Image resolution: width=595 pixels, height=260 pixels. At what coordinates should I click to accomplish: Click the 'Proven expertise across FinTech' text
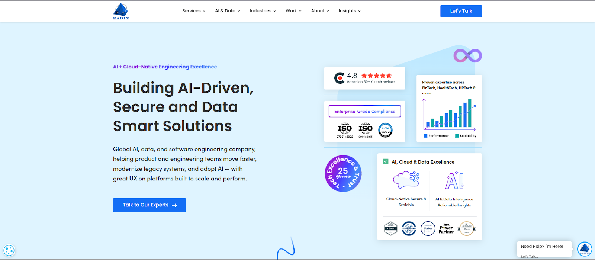449,88
